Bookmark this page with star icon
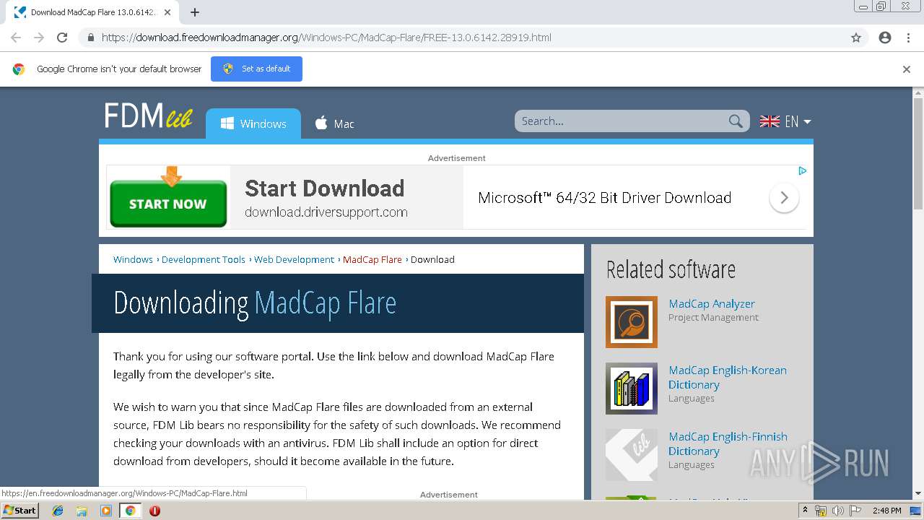 coord(856,38)
